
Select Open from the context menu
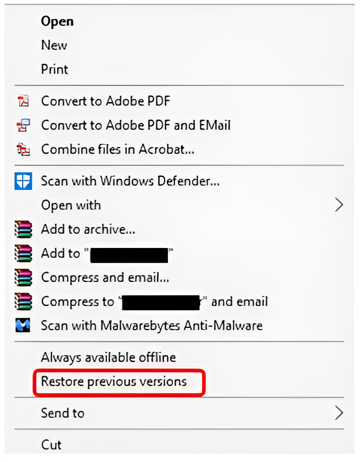click(x=57, y=21)
